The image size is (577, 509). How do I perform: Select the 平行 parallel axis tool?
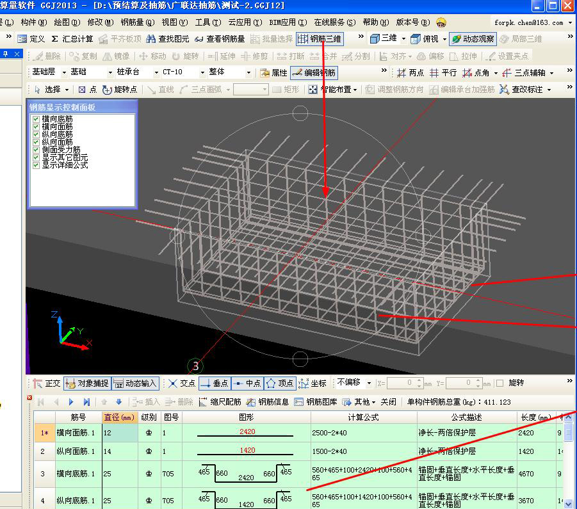point(443,73)
